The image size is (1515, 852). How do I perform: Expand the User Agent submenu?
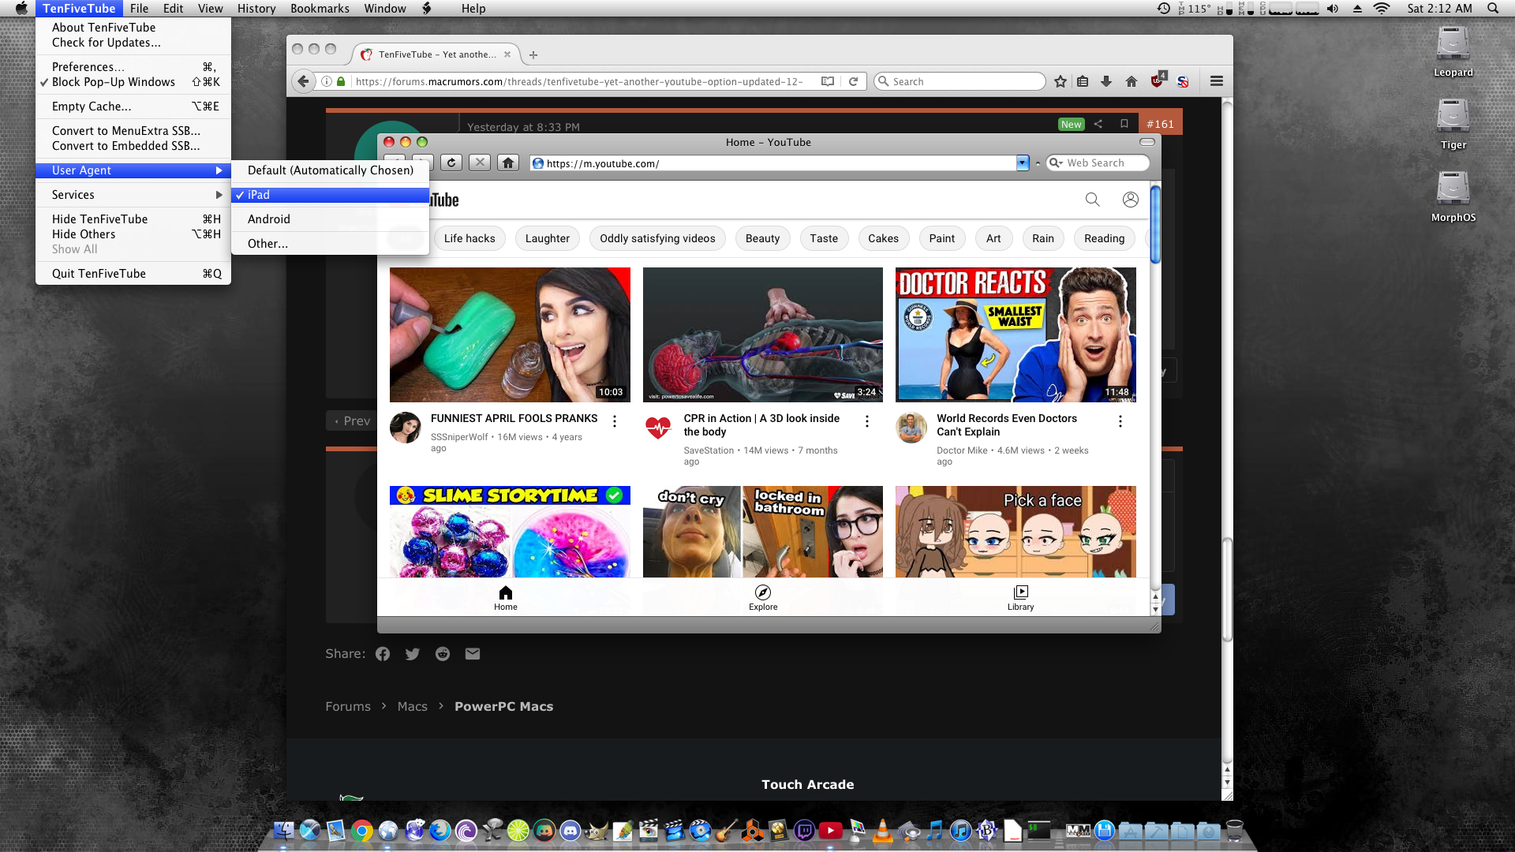tap(133, 170)
